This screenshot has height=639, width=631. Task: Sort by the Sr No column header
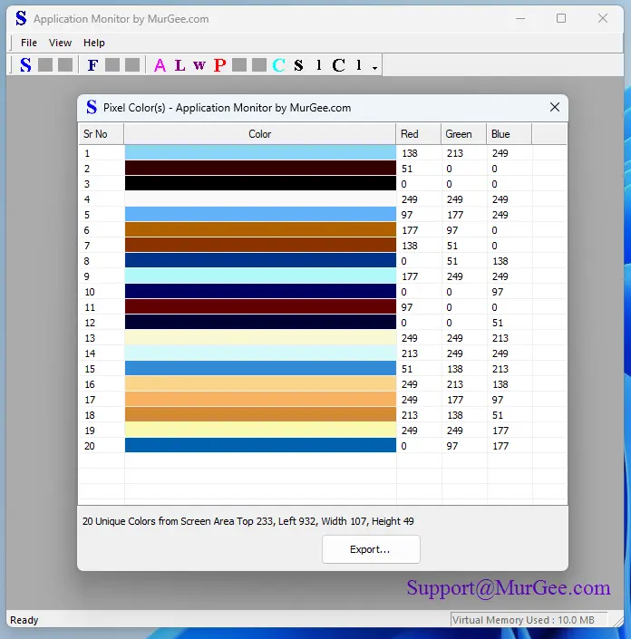point(102,134)
